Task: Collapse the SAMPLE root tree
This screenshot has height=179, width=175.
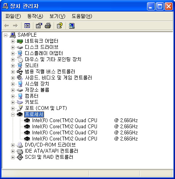Action: 5,35
